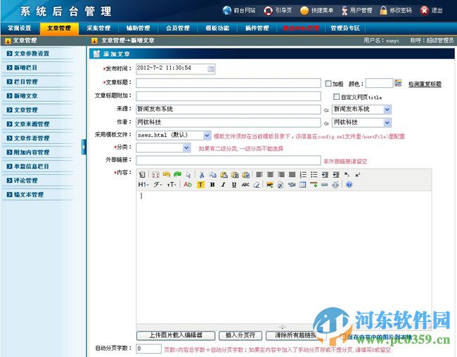Open 评论管理 in left sidebar
The width and height of the screenshot is (457, 357).
(x=25, y=181)
